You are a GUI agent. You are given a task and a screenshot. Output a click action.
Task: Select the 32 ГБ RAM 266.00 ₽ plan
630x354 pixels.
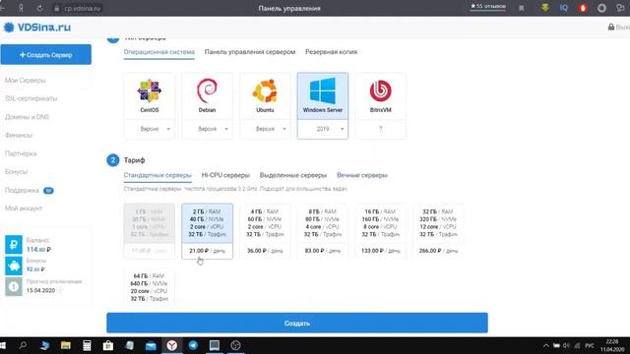click(439, 231)
